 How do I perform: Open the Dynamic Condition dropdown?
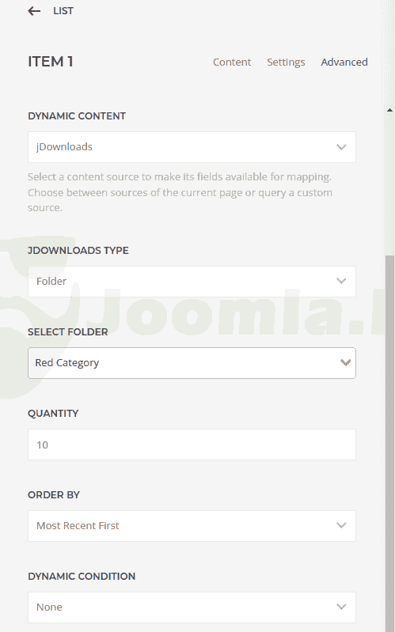point(192,607)
